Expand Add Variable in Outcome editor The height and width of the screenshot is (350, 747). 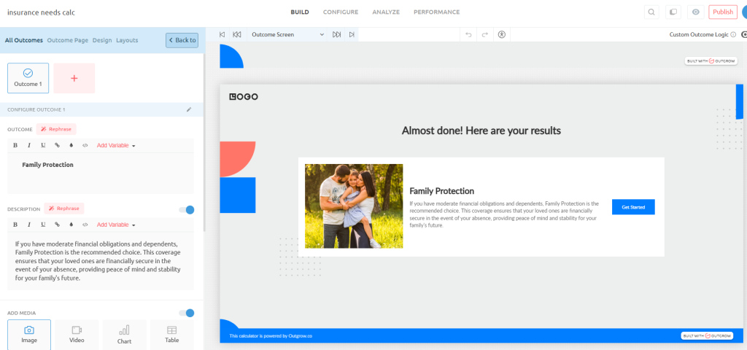click(x=116, y=145)
